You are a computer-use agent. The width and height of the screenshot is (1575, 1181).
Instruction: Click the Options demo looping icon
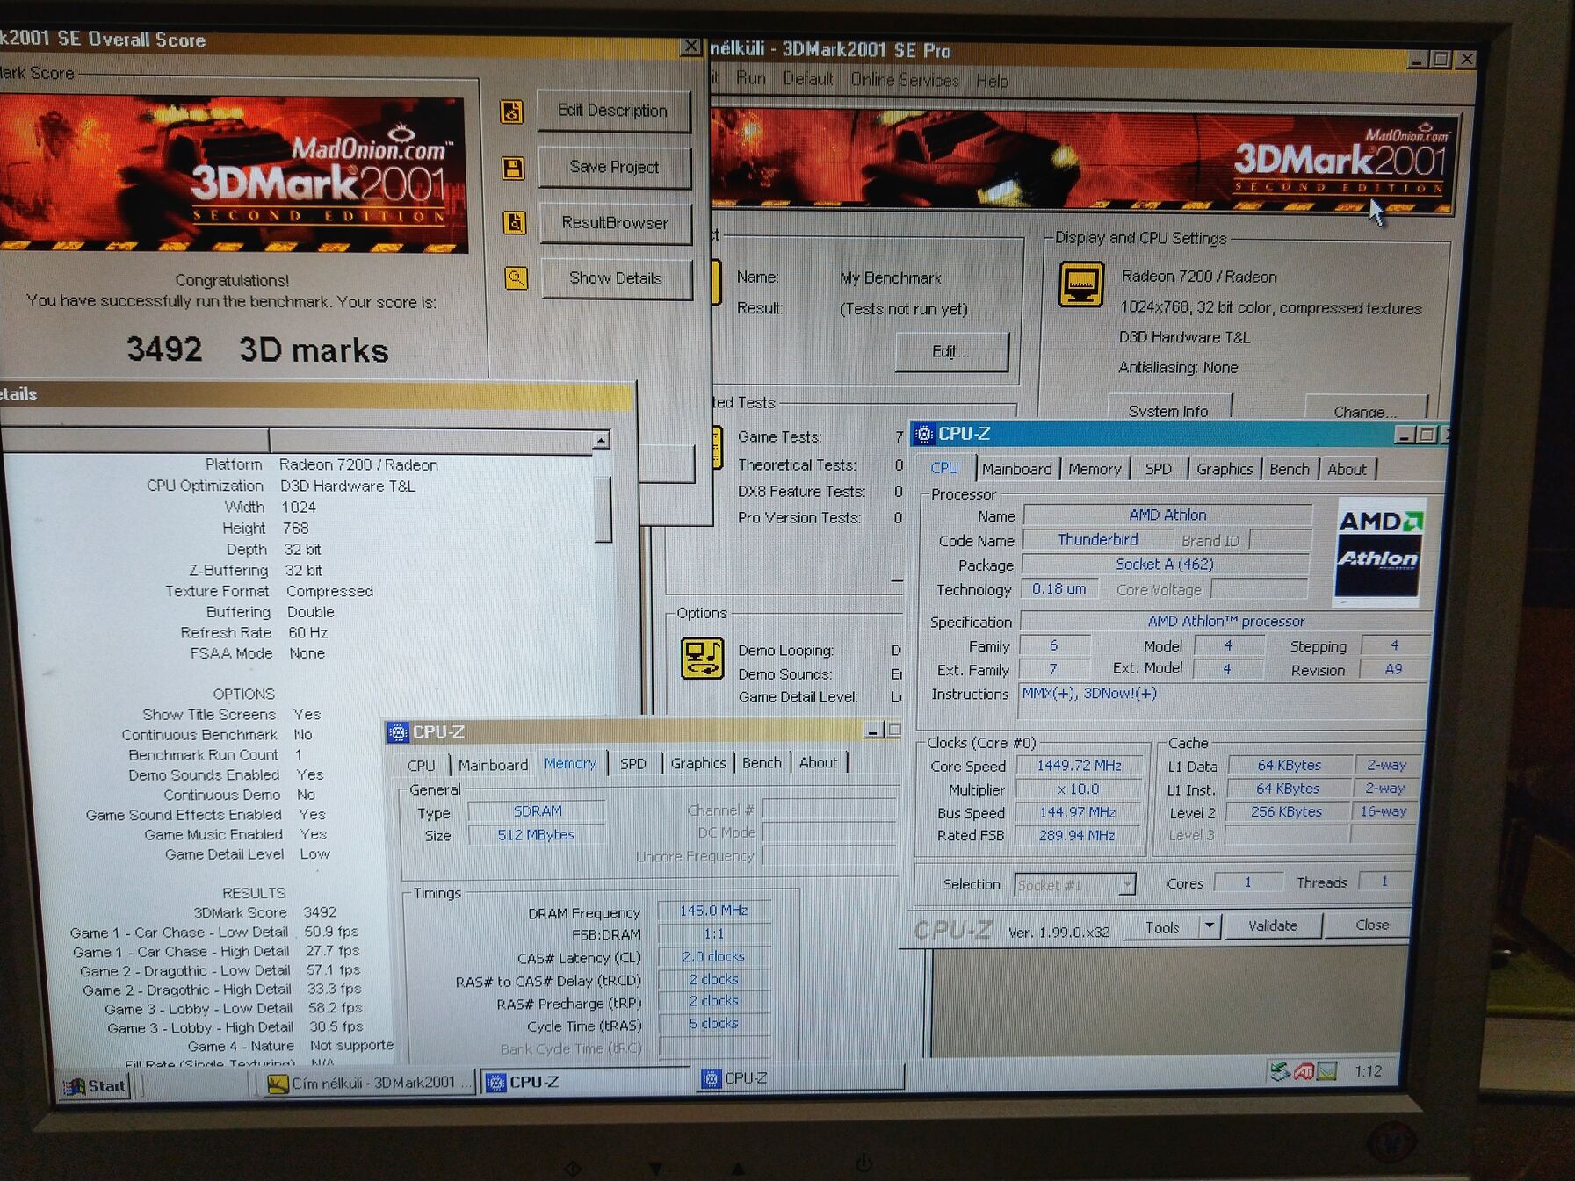click(x=703, y=659)
